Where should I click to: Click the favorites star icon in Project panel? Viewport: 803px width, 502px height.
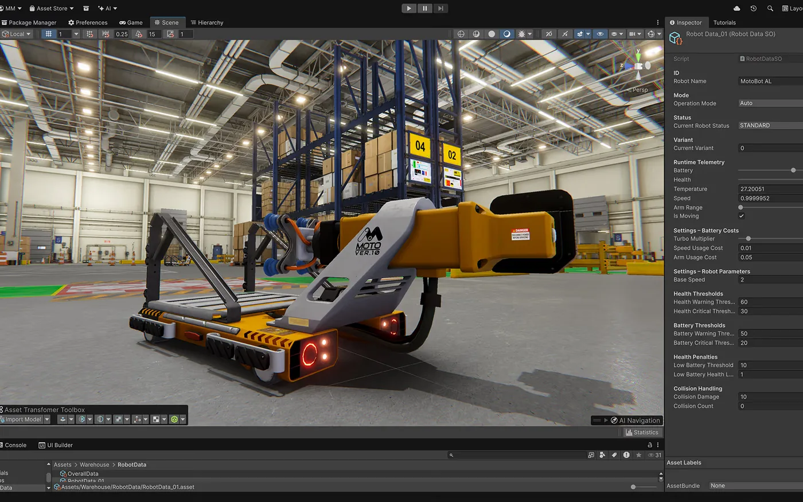(x=638, y=455)
